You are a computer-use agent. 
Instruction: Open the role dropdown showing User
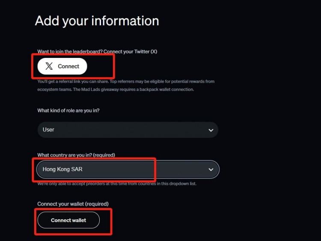[x=128, y=130]
